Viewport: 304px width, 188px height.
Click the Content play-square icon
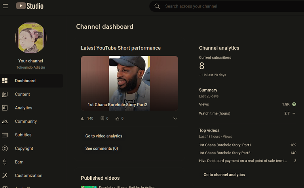tap(5, 94)
